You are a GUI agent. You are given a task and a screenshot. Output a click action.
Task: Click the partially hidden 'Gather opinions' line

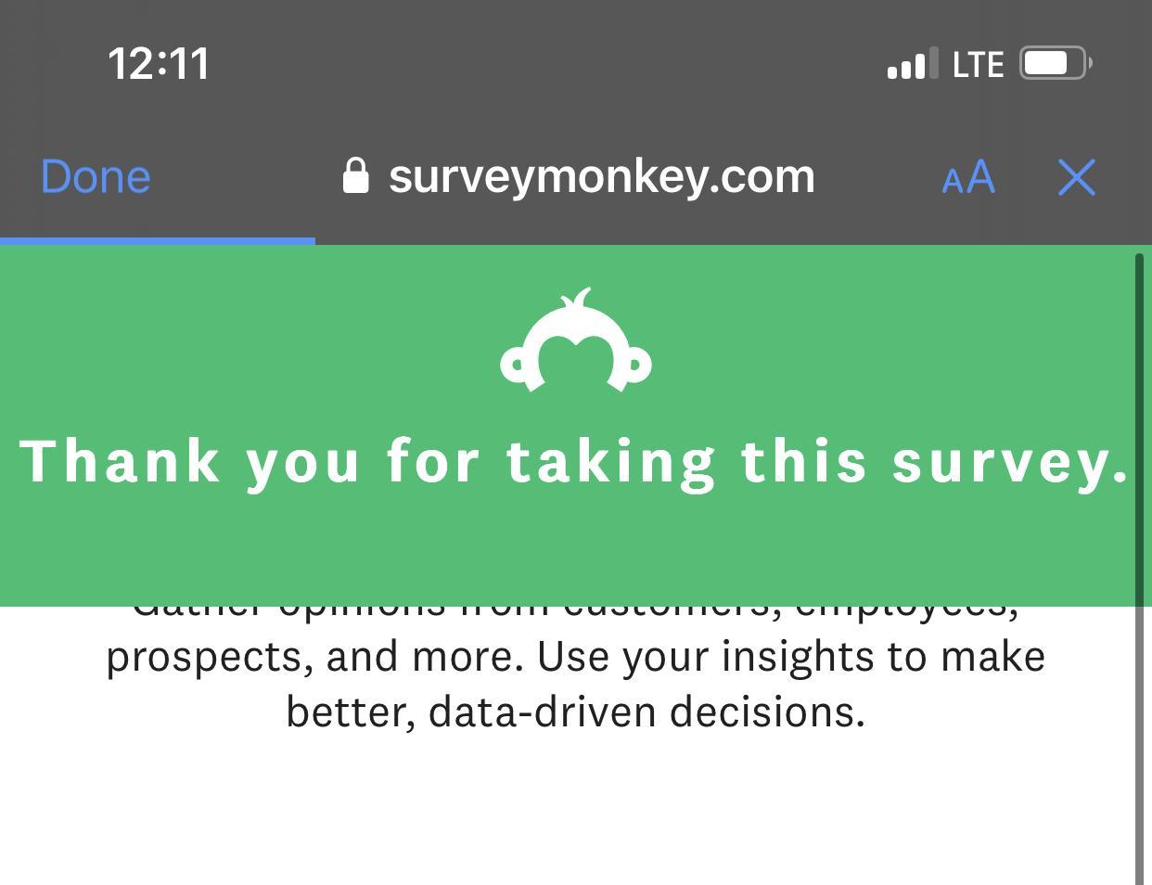click(x=575, y=610)
